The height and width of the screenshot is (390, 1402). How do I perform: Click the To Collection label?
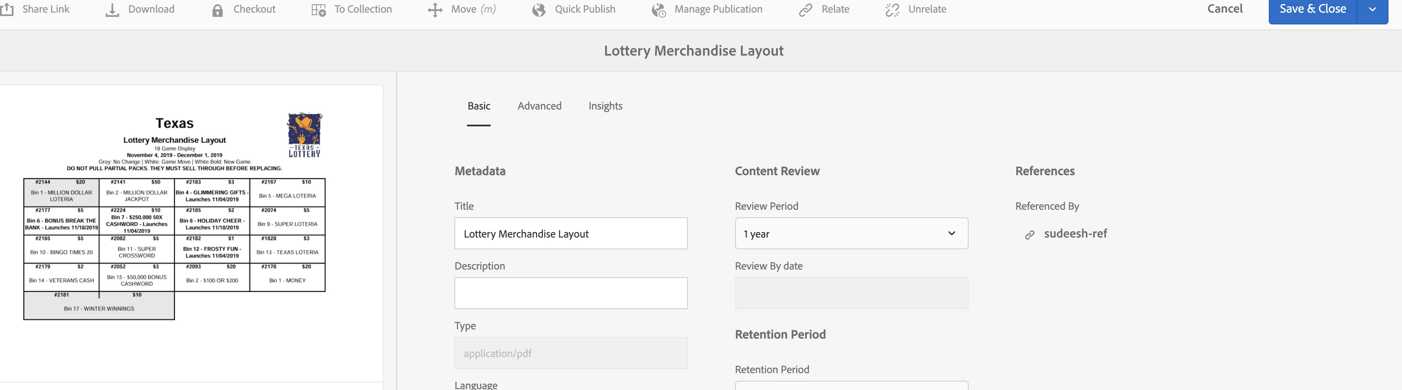tap(363, 9)
